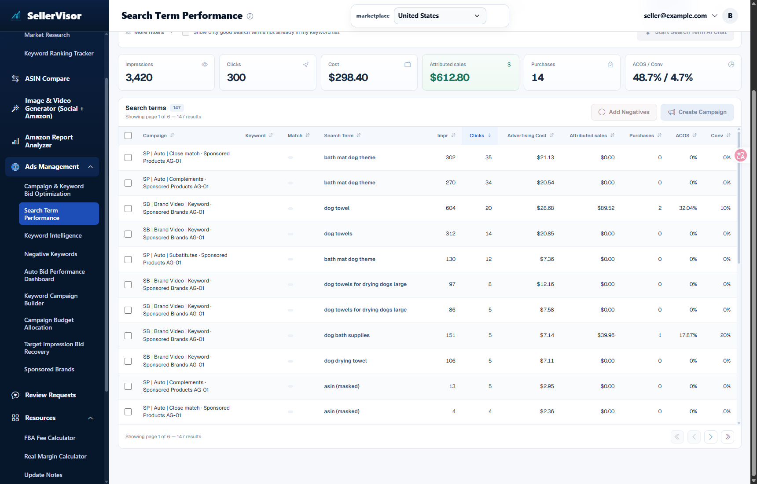This screenshot has width=757, height=484.
Task: Click the B profile avatar
Action: 730,16
